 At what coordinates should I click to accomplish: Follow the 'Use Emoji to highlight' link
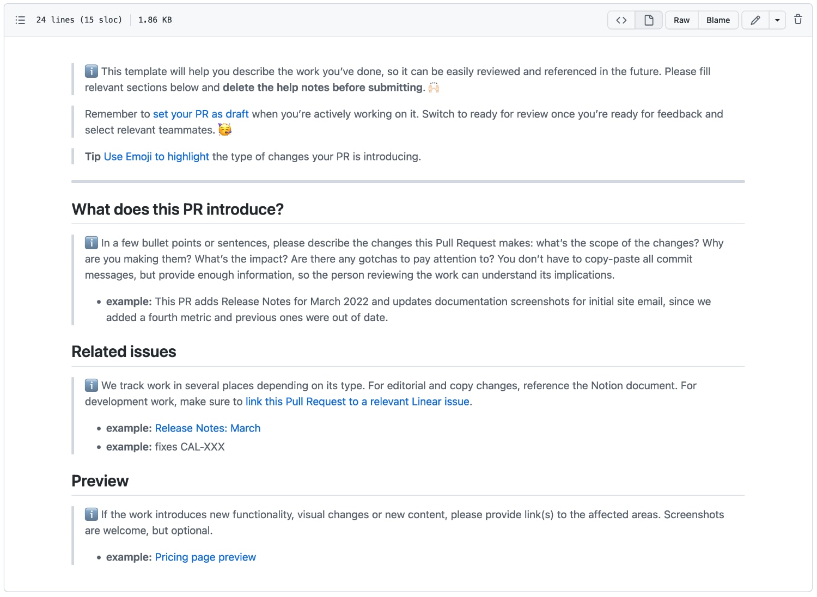tap(156, 156)
